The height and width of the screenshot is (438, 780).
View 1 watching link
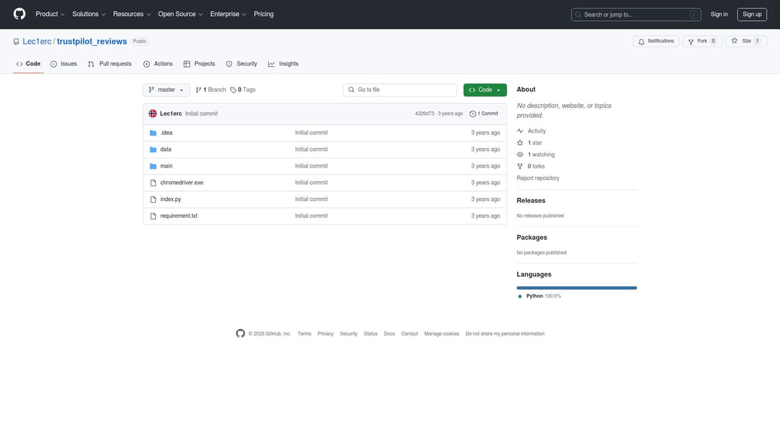536,155
